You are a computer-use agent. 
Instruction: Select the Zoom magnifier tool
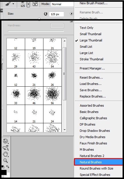pyautogui.click(x=5, y=160)
